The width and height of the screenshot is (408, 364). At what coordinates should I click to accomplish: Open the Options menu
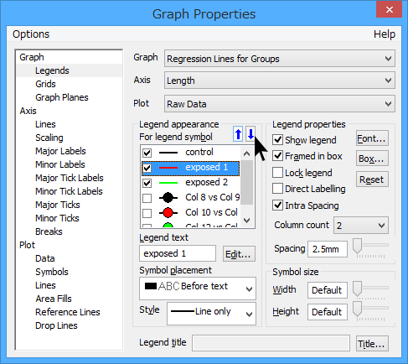click(31, 34)
